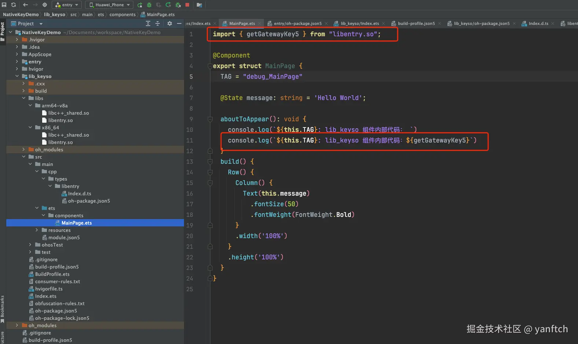Hide the Project panel using minus icon
578x344 pixels.
[179, 23]
